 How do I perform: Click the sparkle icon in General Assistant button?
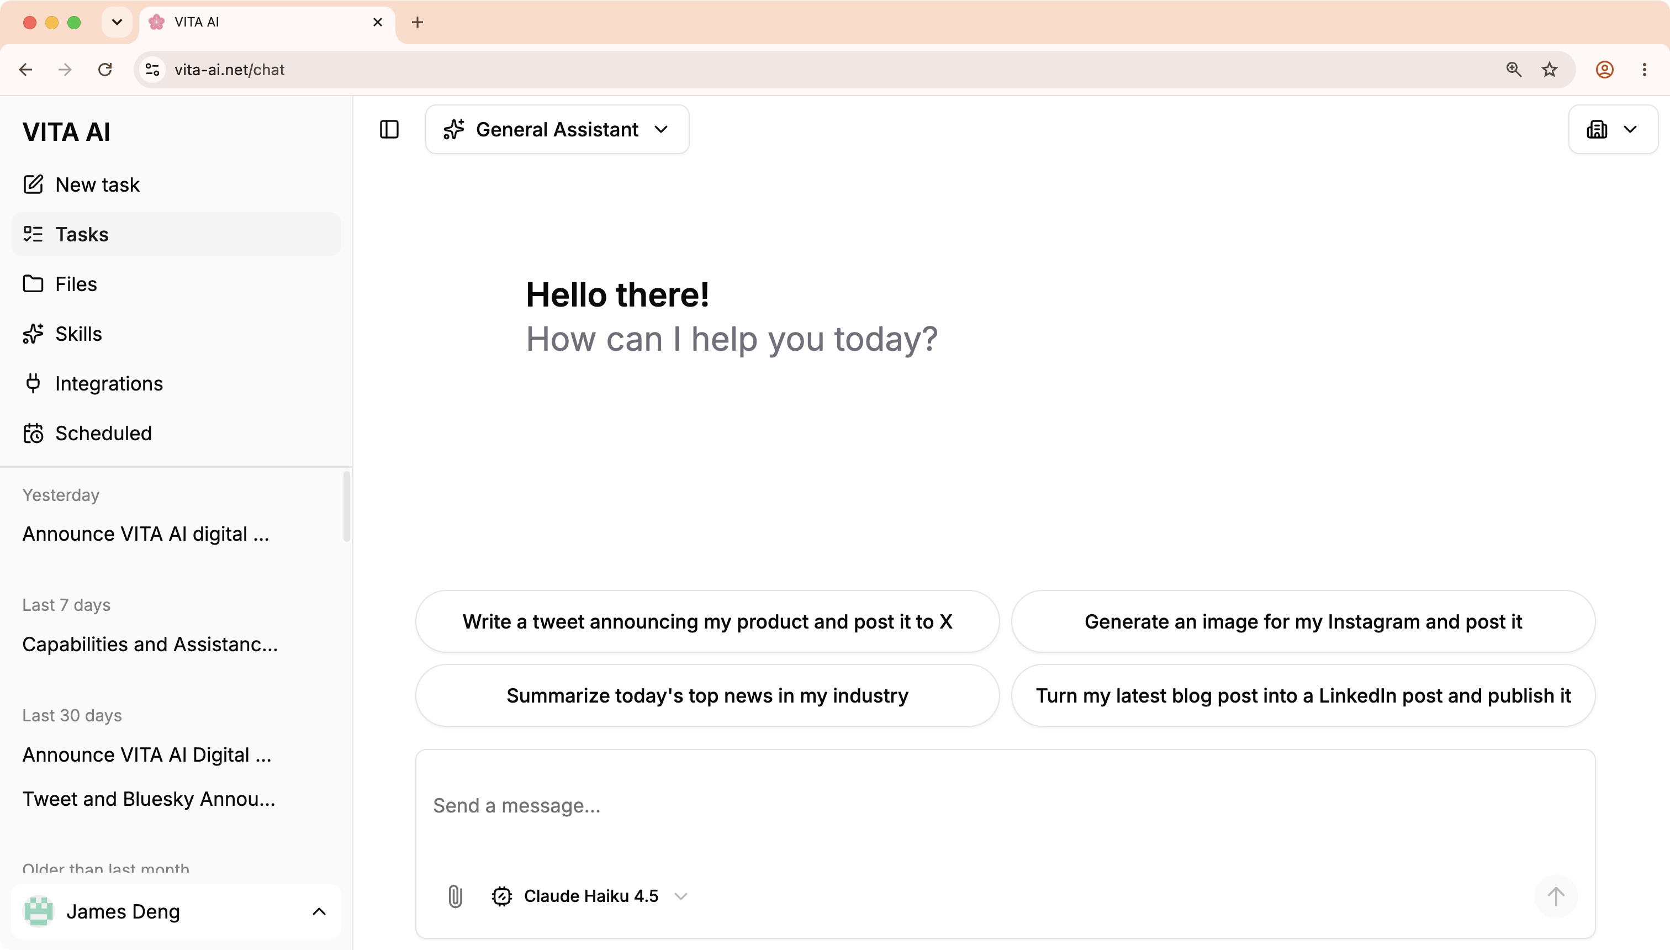tap(454, 129)
